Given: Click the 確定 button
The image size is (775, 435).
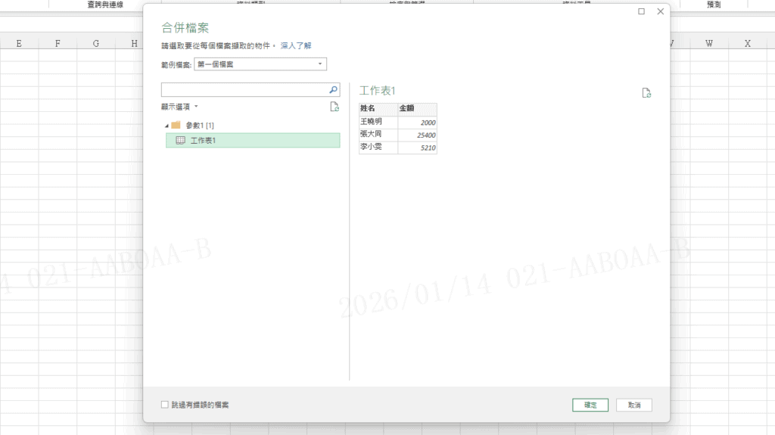Looking at the screenshot, I should tap(590, 405).
